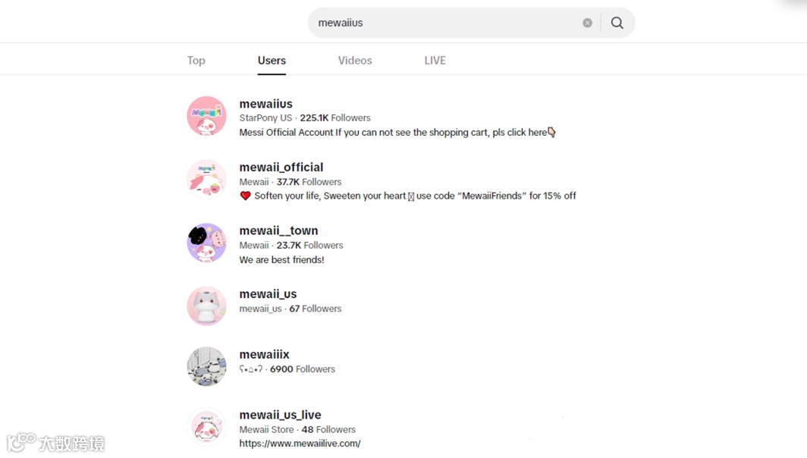
Task: Select the Users tab
Action: tap(272, 60)
